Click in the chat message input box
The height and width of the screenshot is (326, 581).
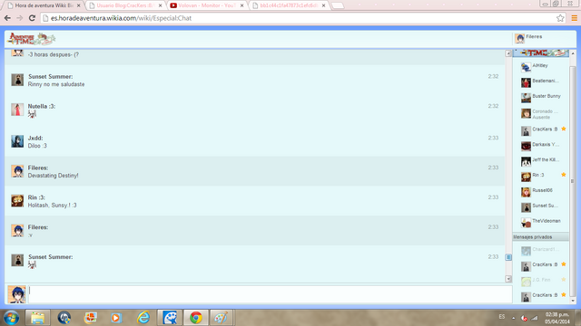point(271,294)
